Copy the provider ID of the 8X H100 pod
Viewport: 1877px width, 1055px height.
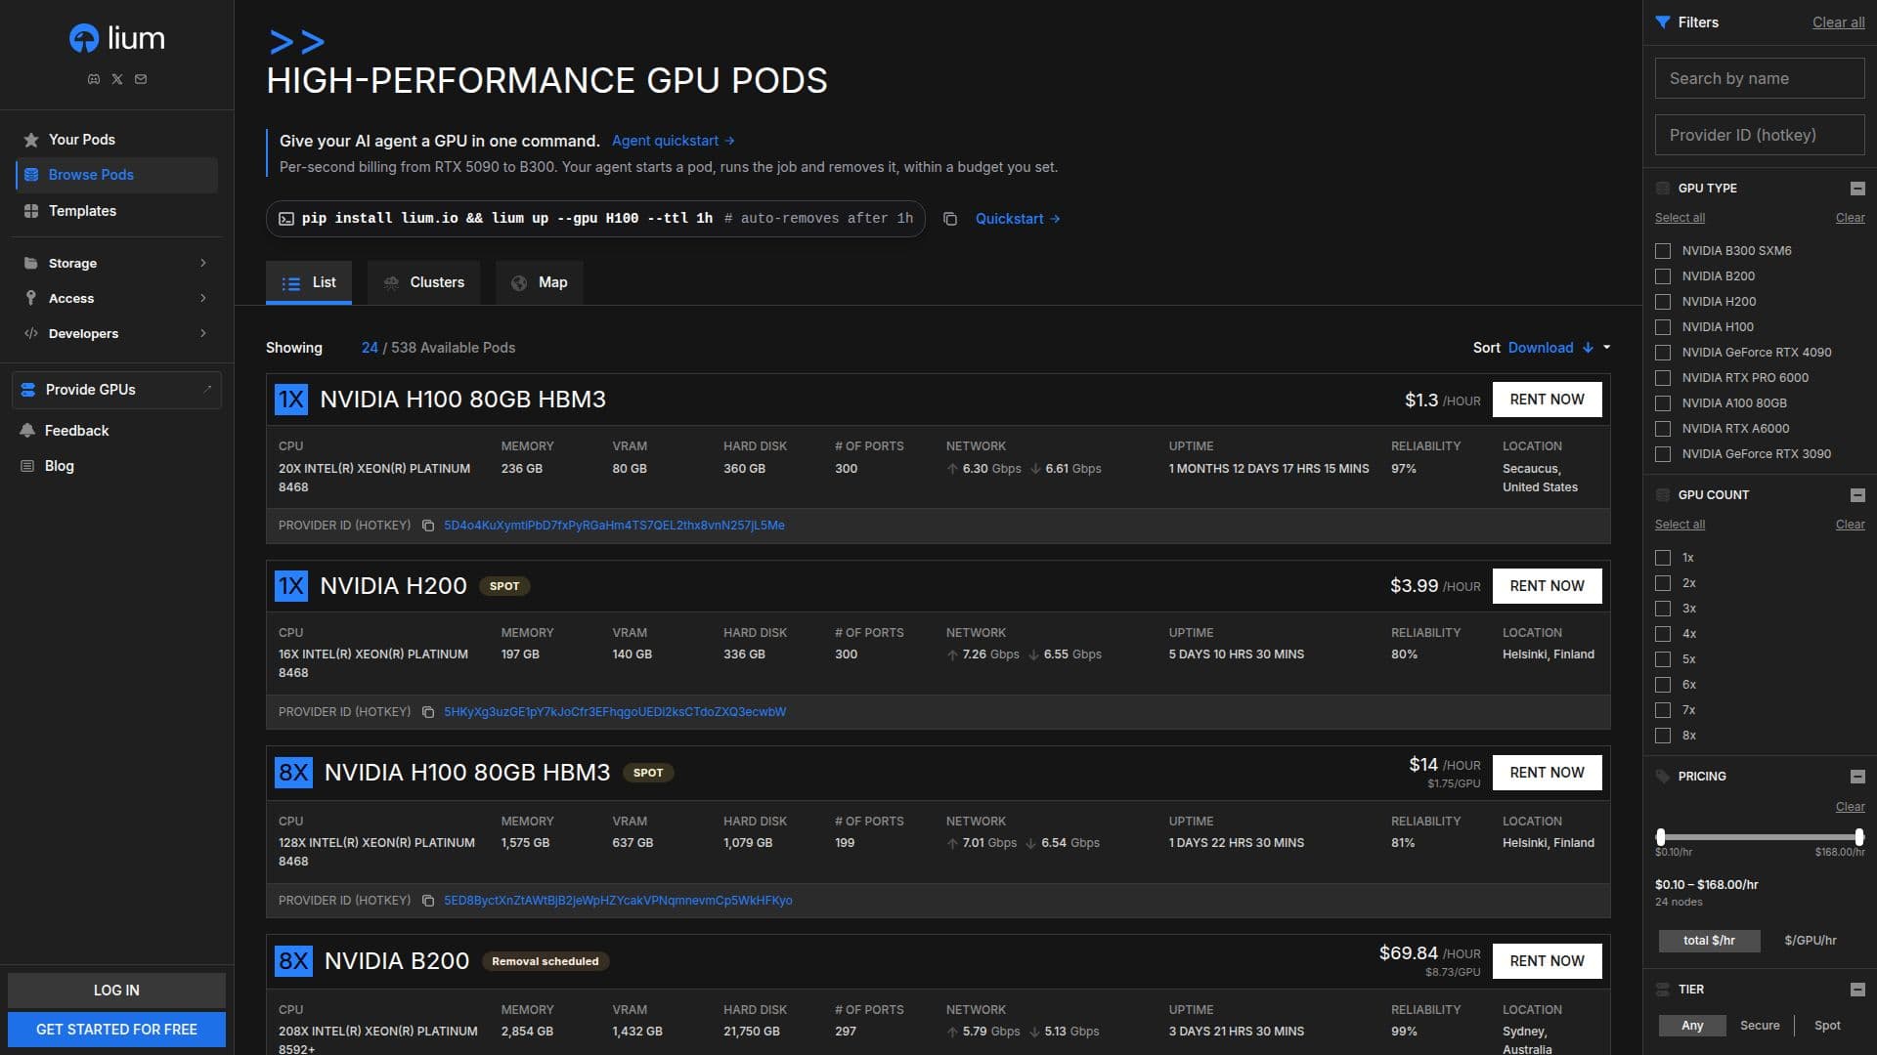point(428,901)
